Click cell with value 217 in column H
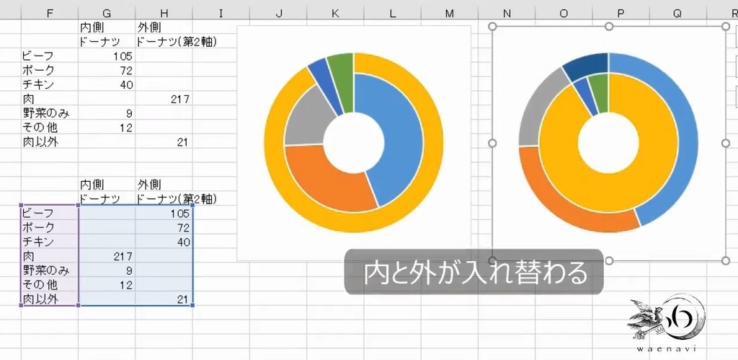Screen dimensions: 738x360 164,99
